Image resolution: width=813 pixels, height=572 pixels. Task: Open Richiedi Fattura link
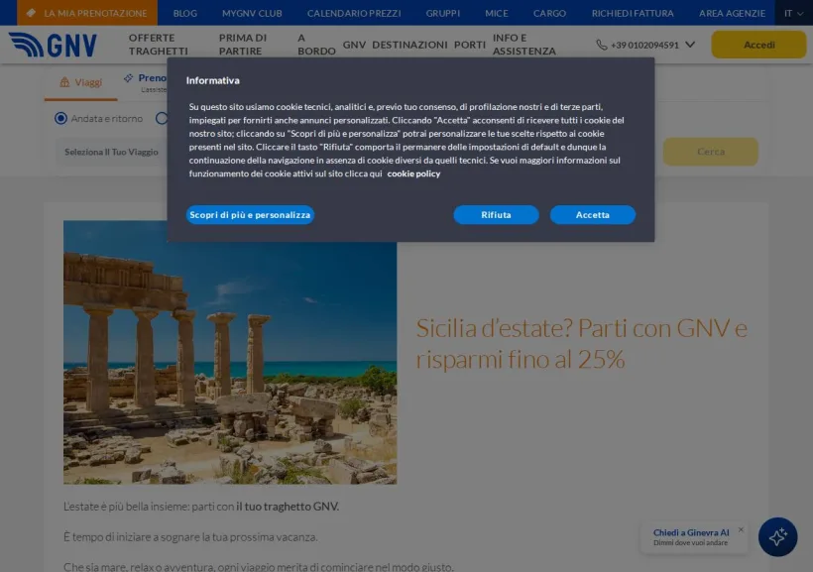[x=633, y=13]
